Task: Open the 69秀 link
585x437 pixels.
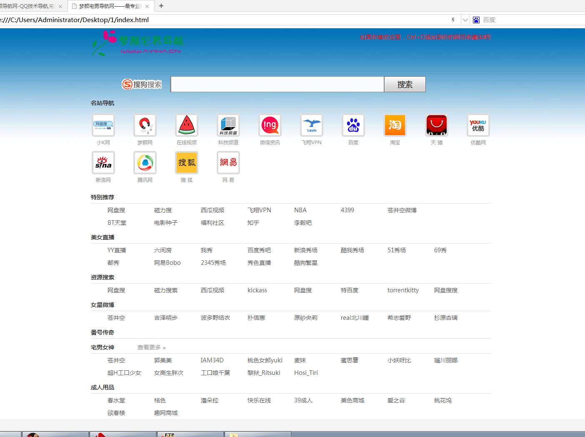Action: click(440, 250)
